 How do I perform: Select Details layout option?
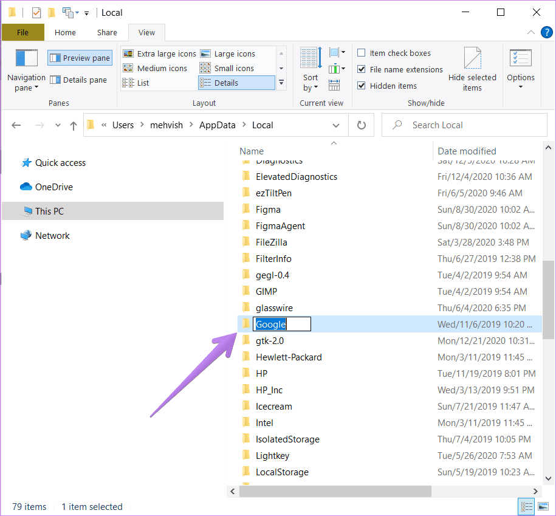click(236, 83)
